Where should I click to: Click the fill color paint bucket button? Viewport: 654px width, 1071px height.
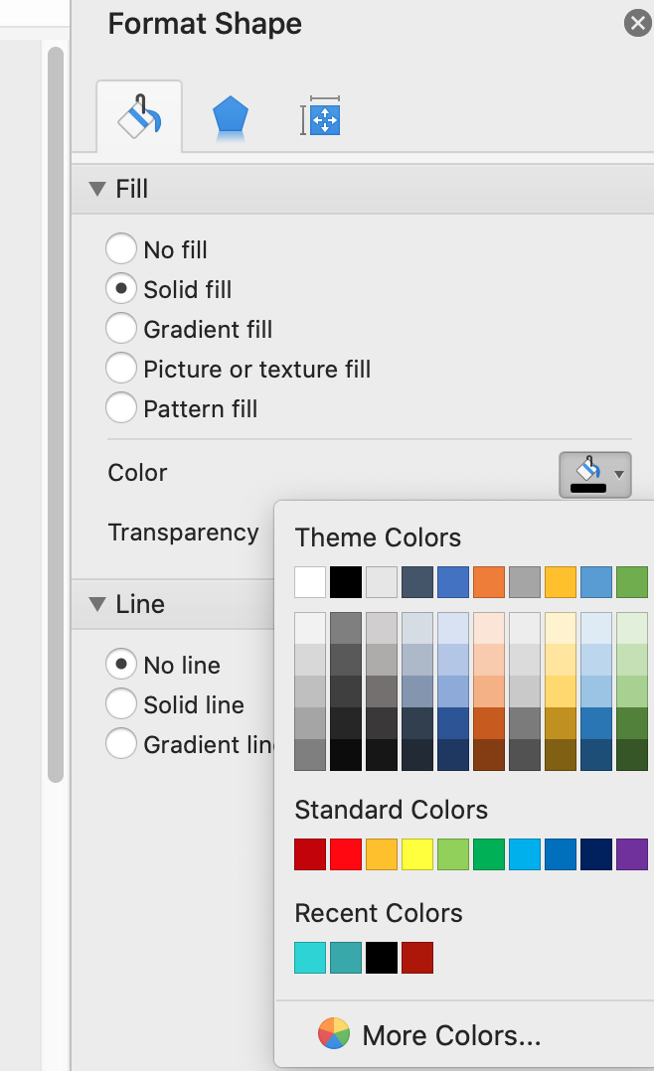pos(587,473)
